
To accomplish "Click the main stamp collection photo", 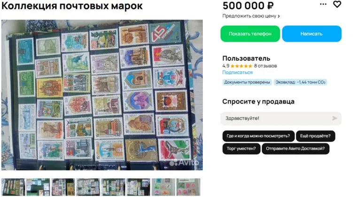I will [x=102, y=95].
